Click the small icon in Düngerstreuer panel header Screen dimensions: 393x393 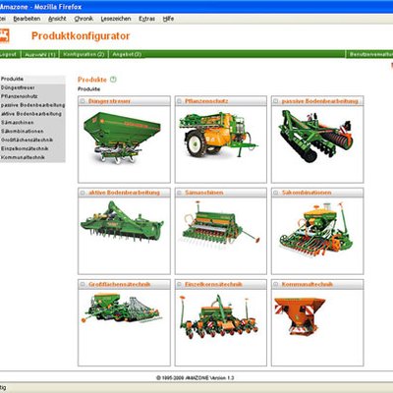coord(83,101)
